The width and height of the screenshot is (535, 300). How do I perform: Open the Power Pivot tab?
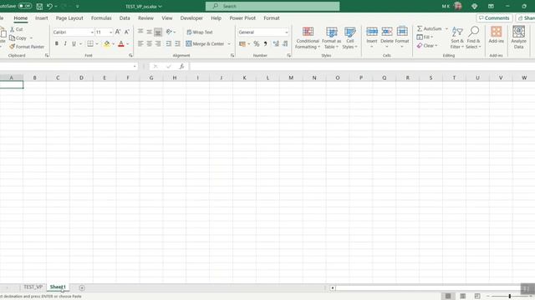tap(242, 18)
